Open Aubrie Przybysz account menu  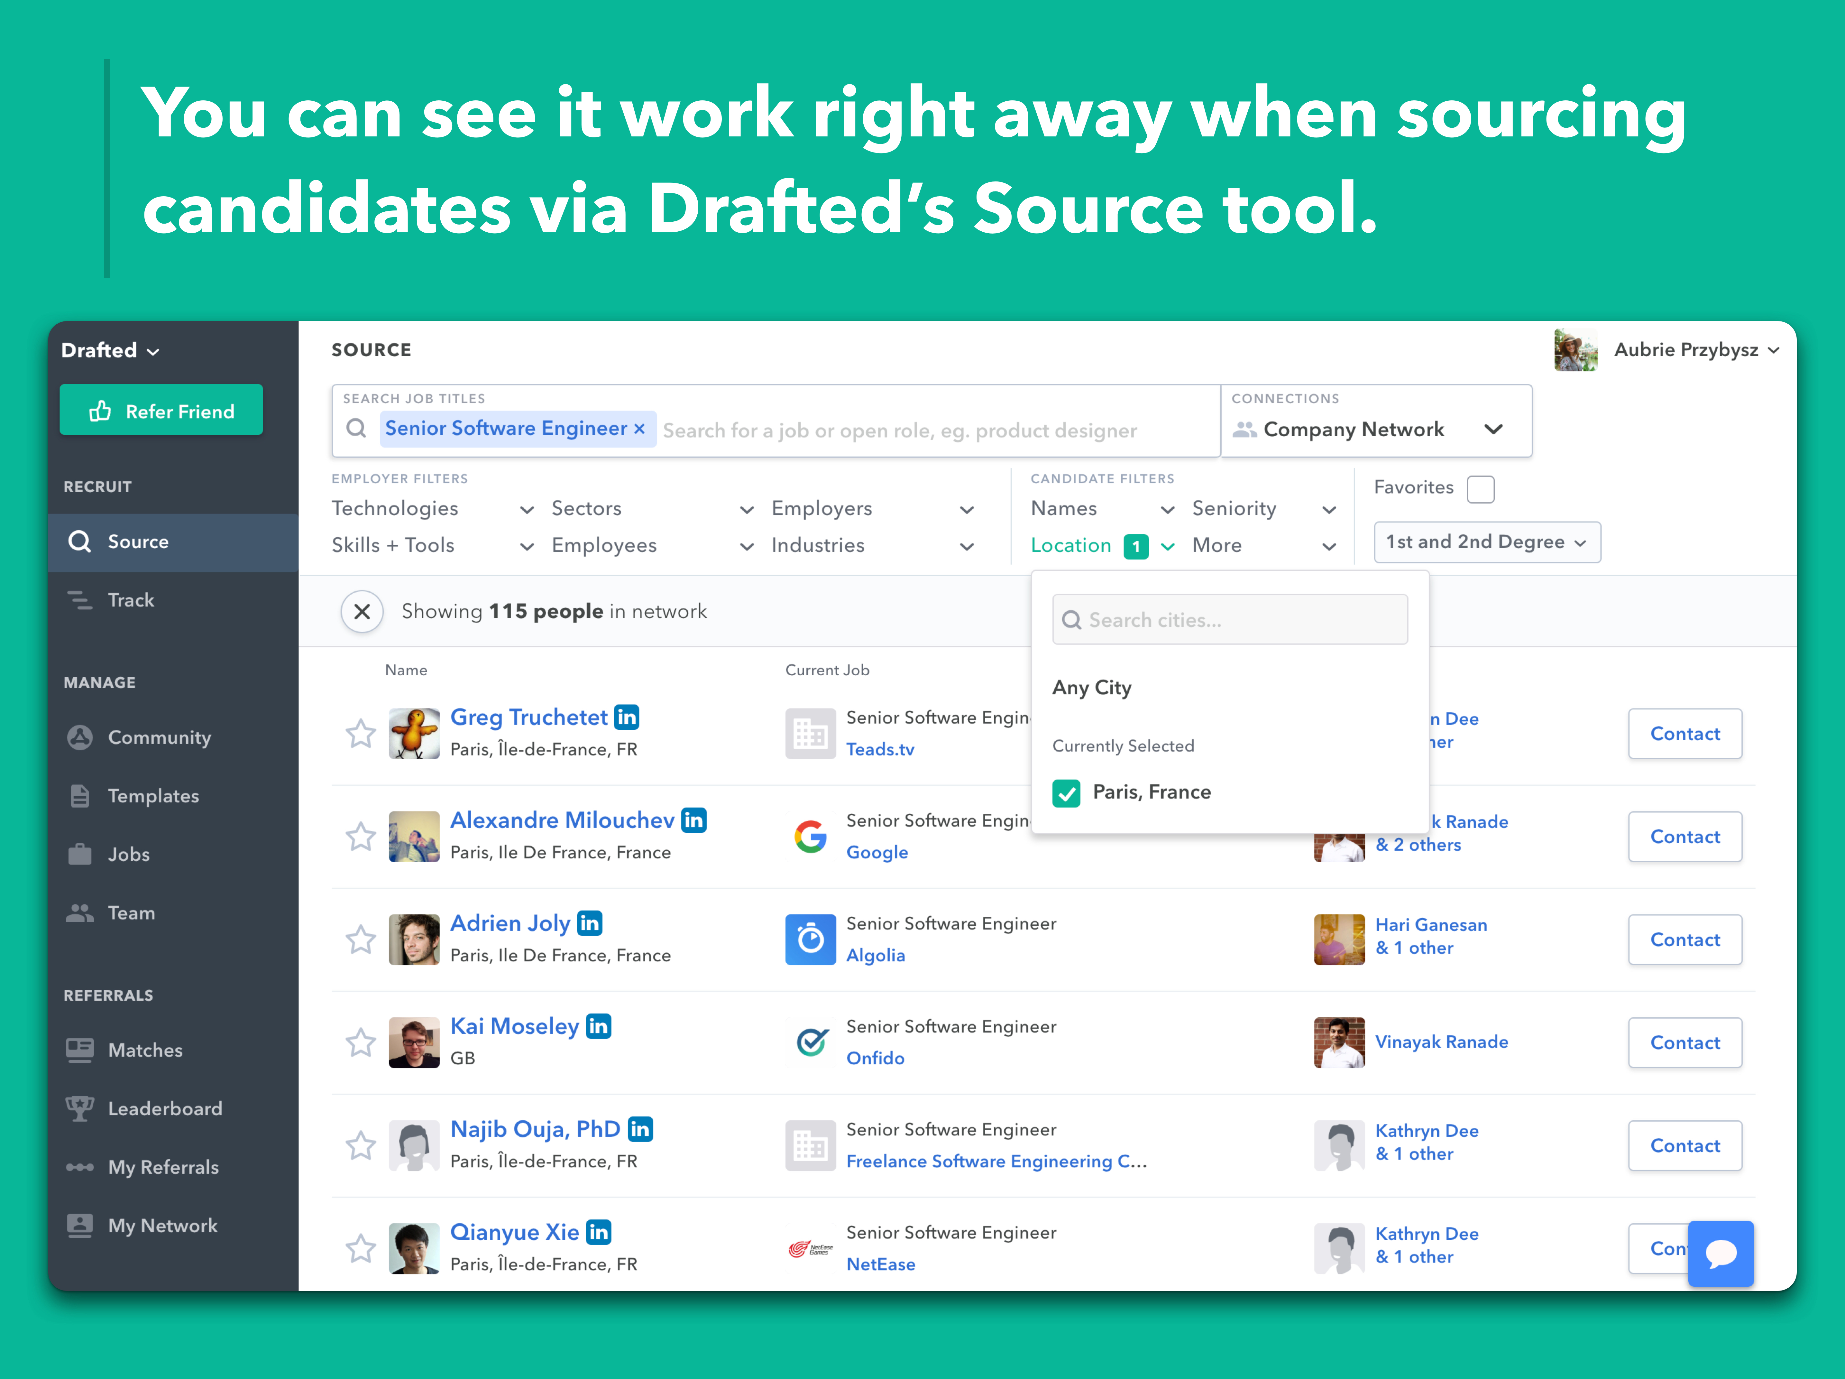pos(1667,350)
